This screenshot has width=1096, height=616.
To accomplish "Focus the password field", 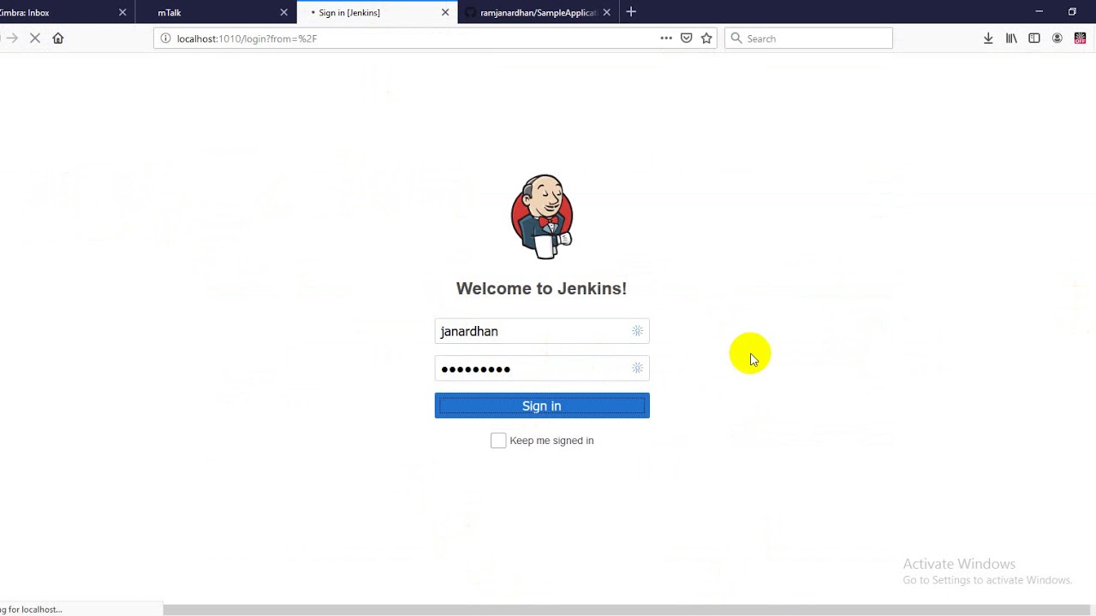I will [541, 369].
